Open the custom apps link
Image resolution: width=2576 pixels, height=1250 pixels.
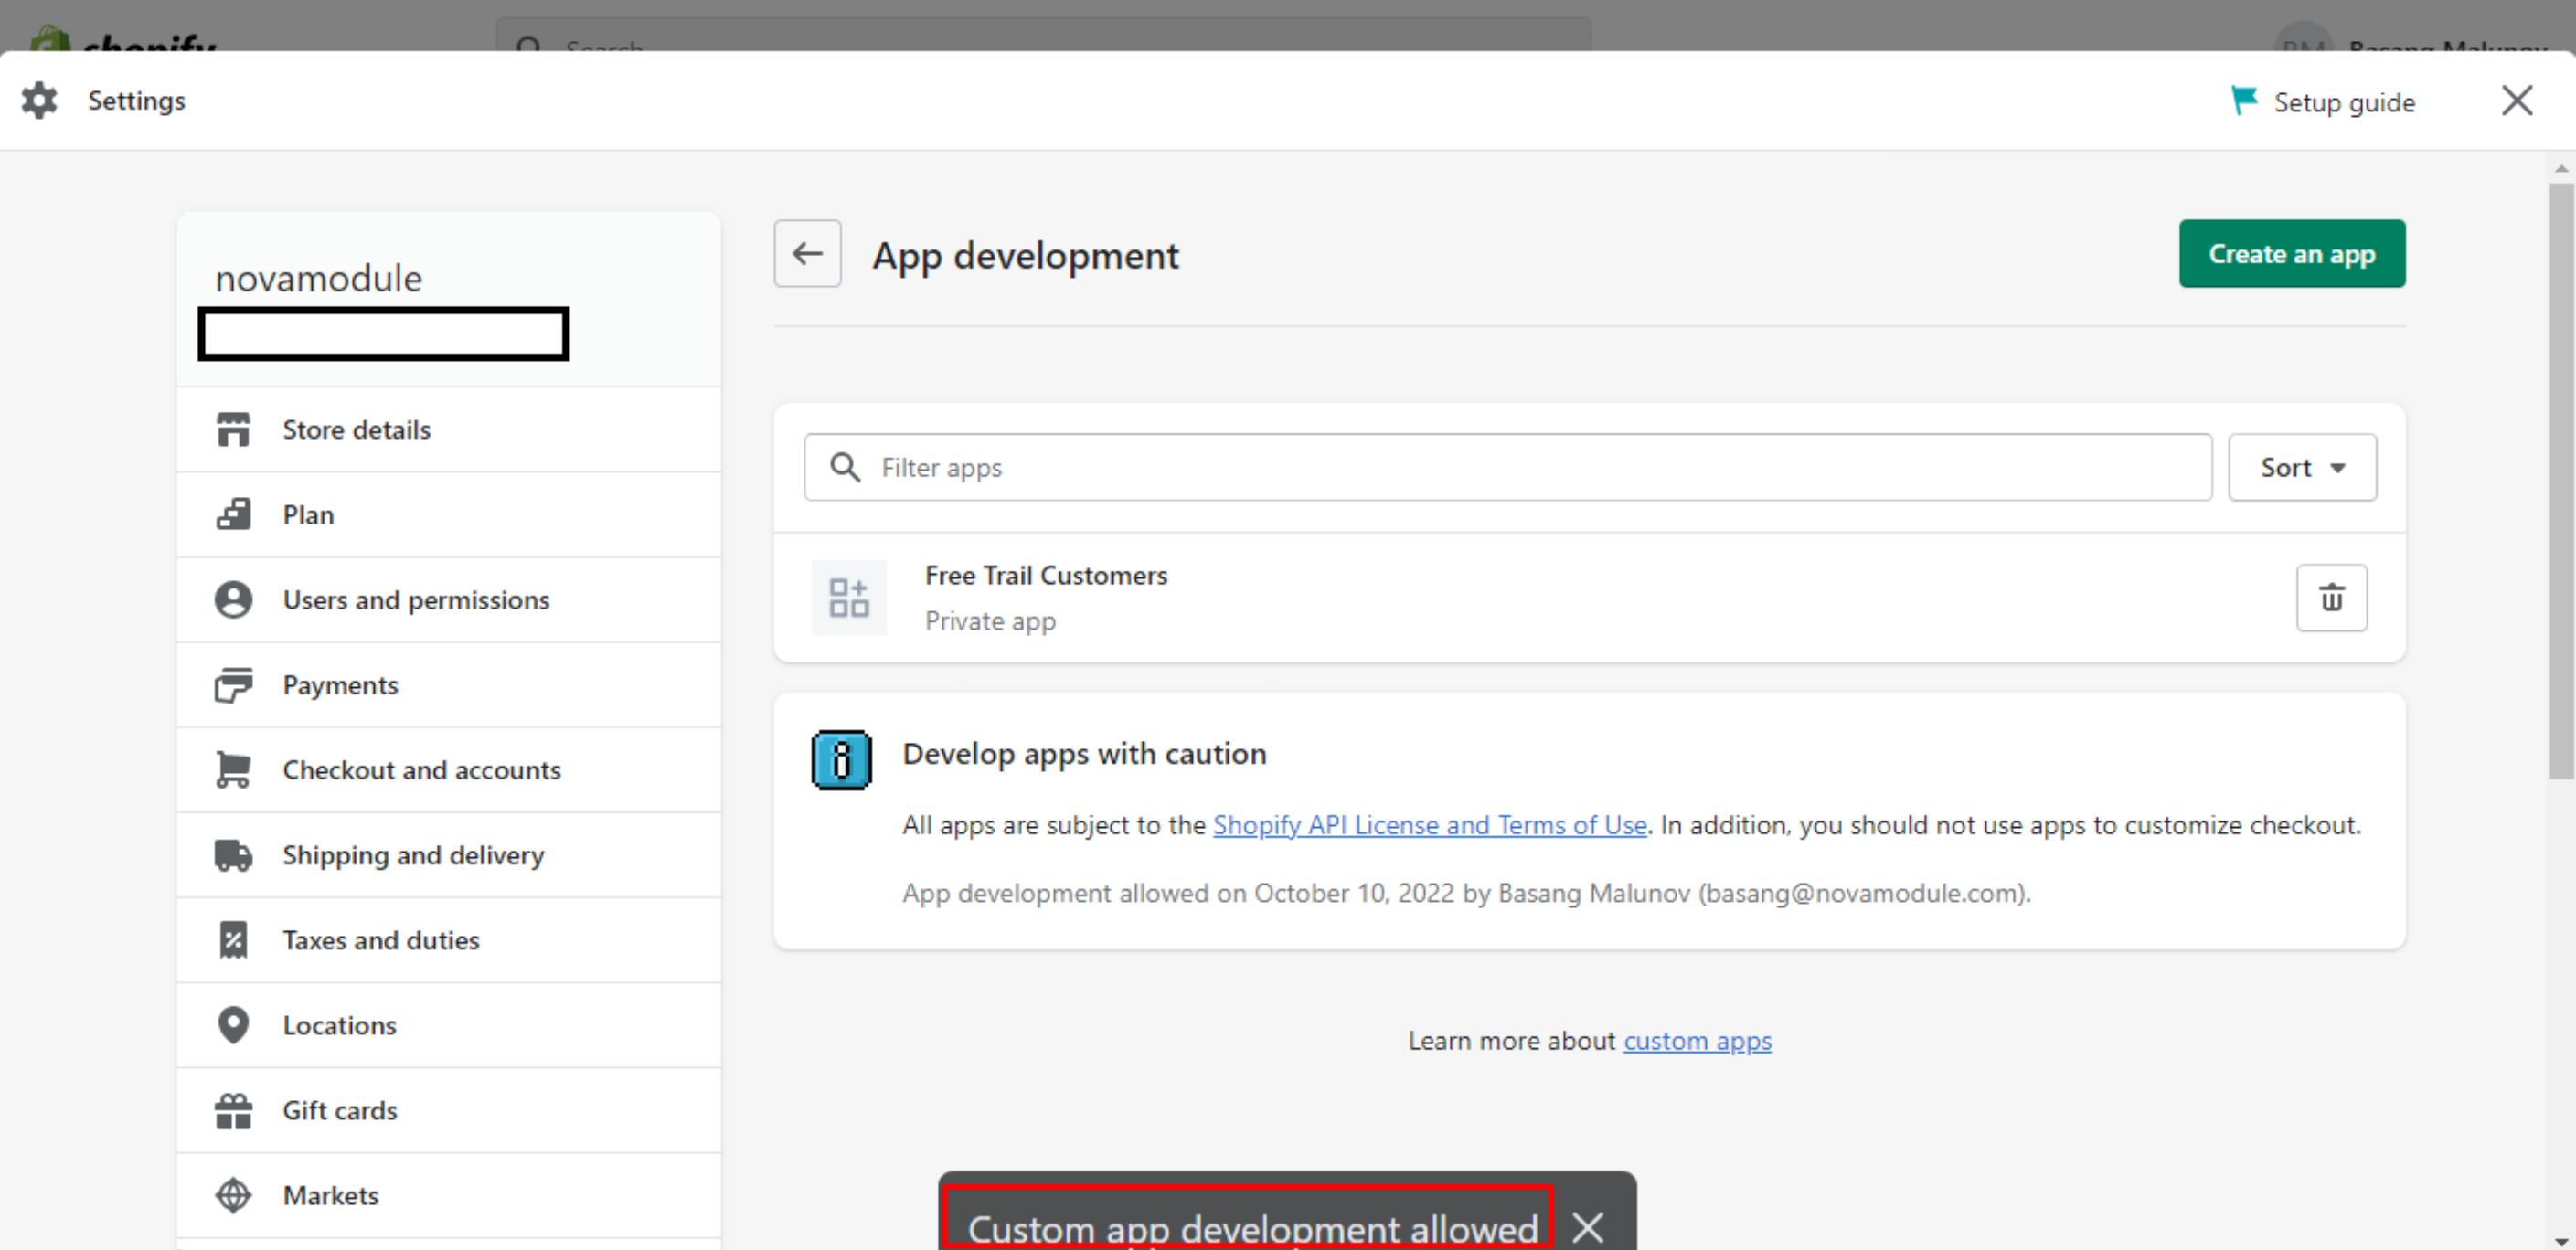(x=1697, y=1041)
